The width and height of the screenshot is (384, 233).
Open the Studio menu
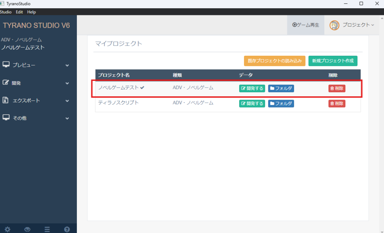coord(5,12)
